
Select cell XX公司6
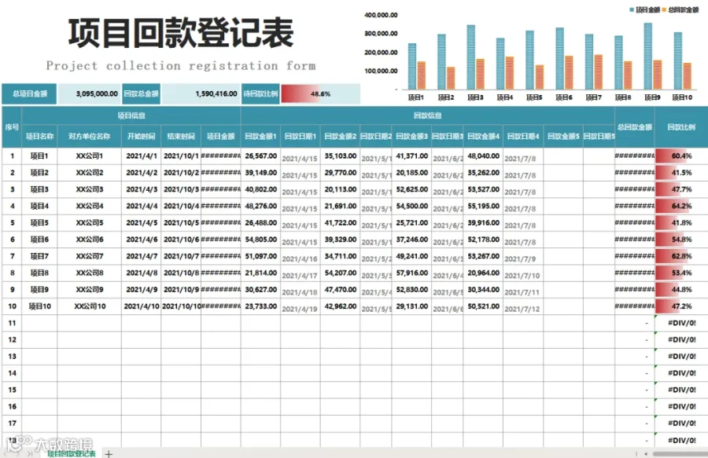[90, 240]
